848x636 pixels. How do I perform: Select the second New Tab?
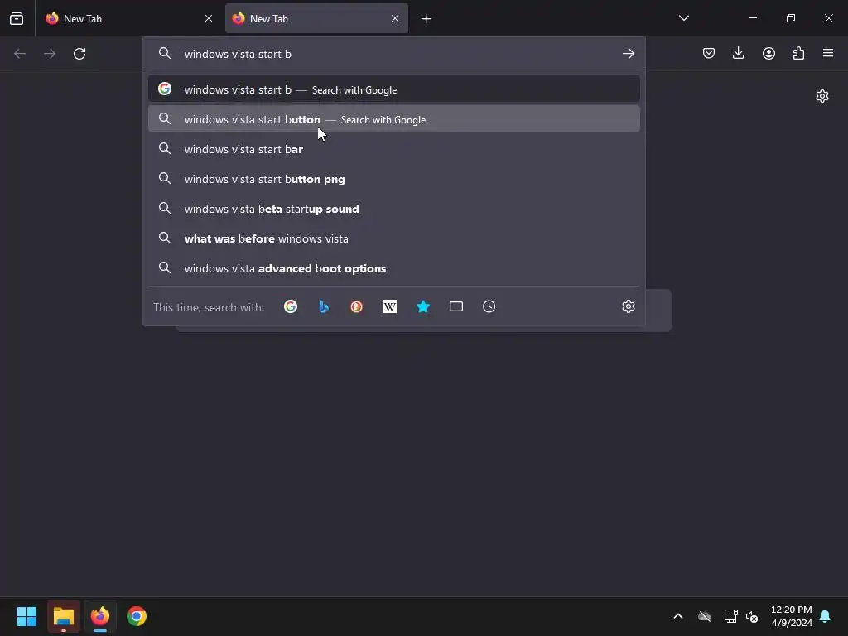pyautogui.click(x=316, y=18)
